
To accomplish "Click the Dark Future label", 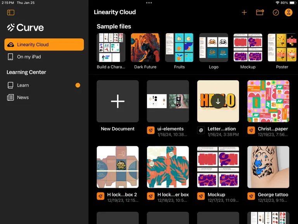I will click(145, 67).
